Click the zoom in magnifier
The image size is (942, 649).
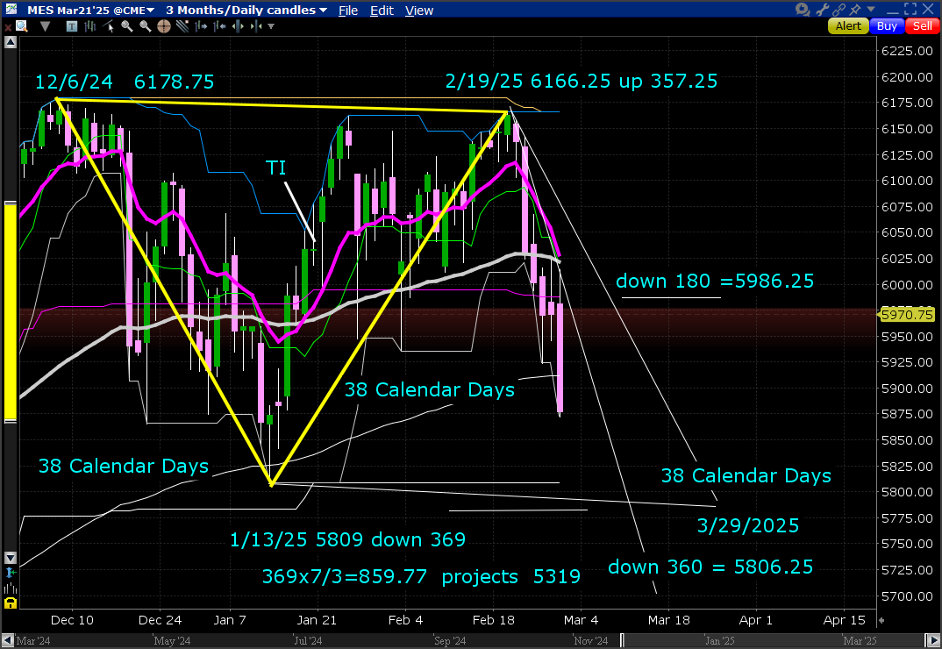127,26
